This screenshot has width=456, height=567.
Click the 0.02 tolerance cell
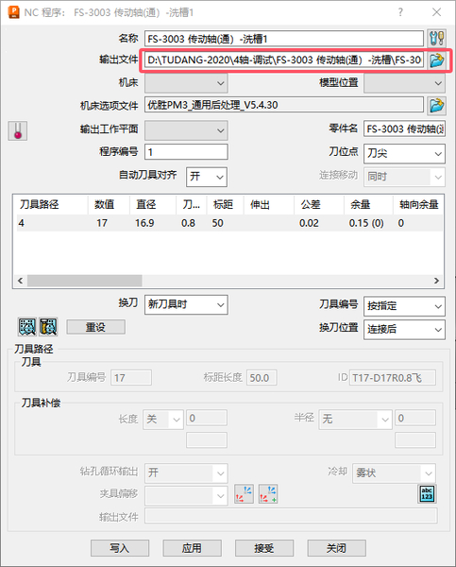tap(309, 223)
